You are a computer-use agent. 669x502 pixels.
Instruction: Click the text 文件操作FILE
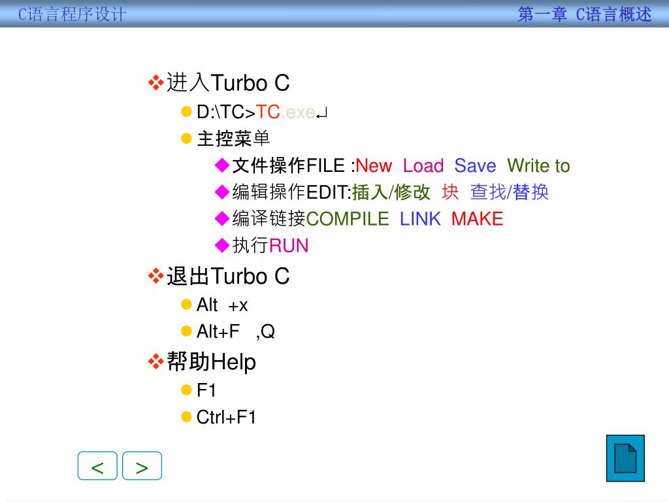point(288,165)
